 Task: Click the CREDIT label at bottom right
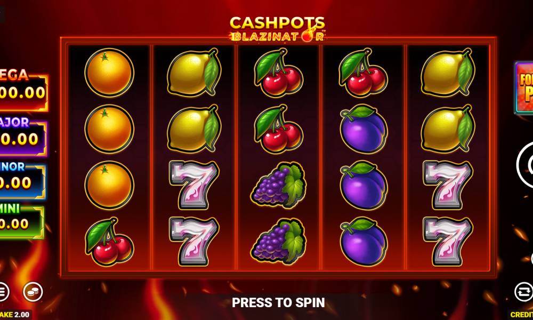(x=521, y=315)
